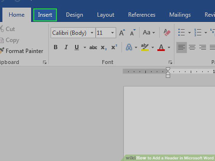Align text left

point(182,47)
